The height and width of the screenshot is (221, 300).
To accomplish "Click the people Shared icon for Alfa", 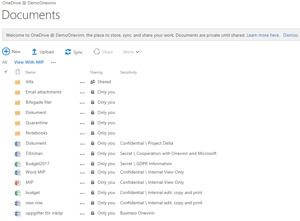I will (92, 82).
